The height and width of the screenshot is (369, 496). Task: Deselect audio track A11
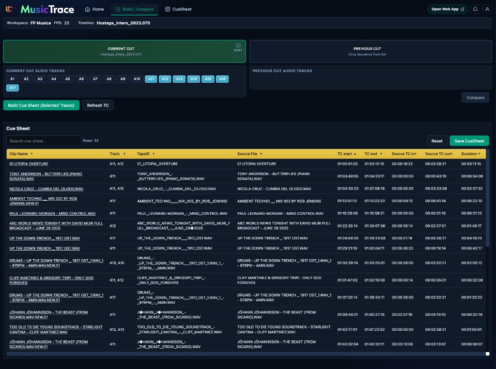(x=151, y=79)
